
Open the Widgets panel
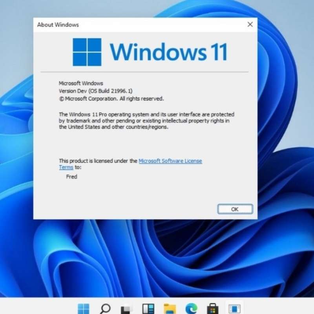pyautogui.click(x=149, y=309)
